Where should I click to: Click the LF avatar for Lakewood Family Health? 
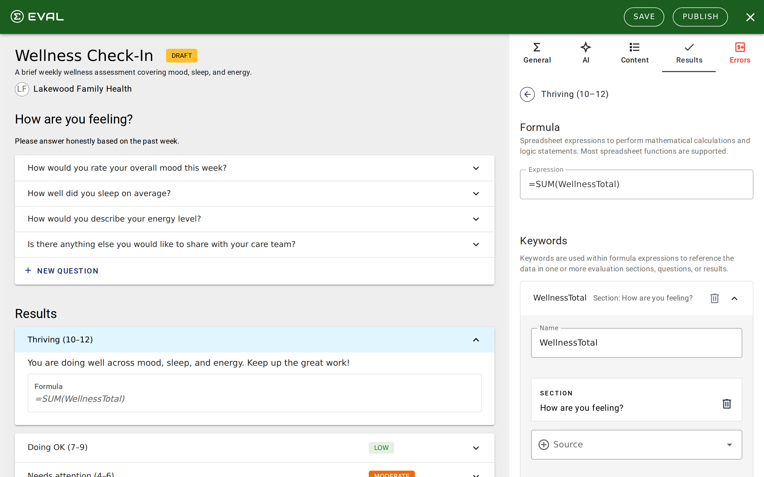pos(22,89)
